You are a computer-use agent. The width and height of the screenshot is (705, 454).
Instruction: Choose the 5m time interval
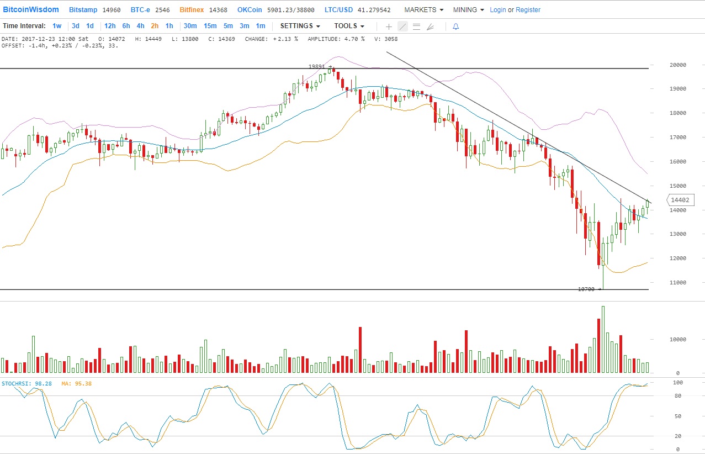point(228,26)
